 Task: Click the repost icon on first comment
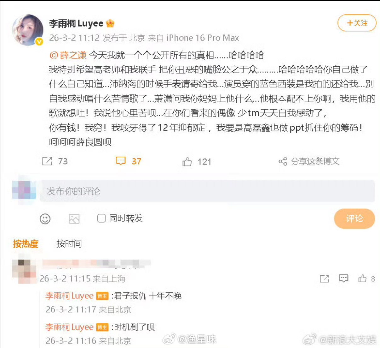pos(324,279)
